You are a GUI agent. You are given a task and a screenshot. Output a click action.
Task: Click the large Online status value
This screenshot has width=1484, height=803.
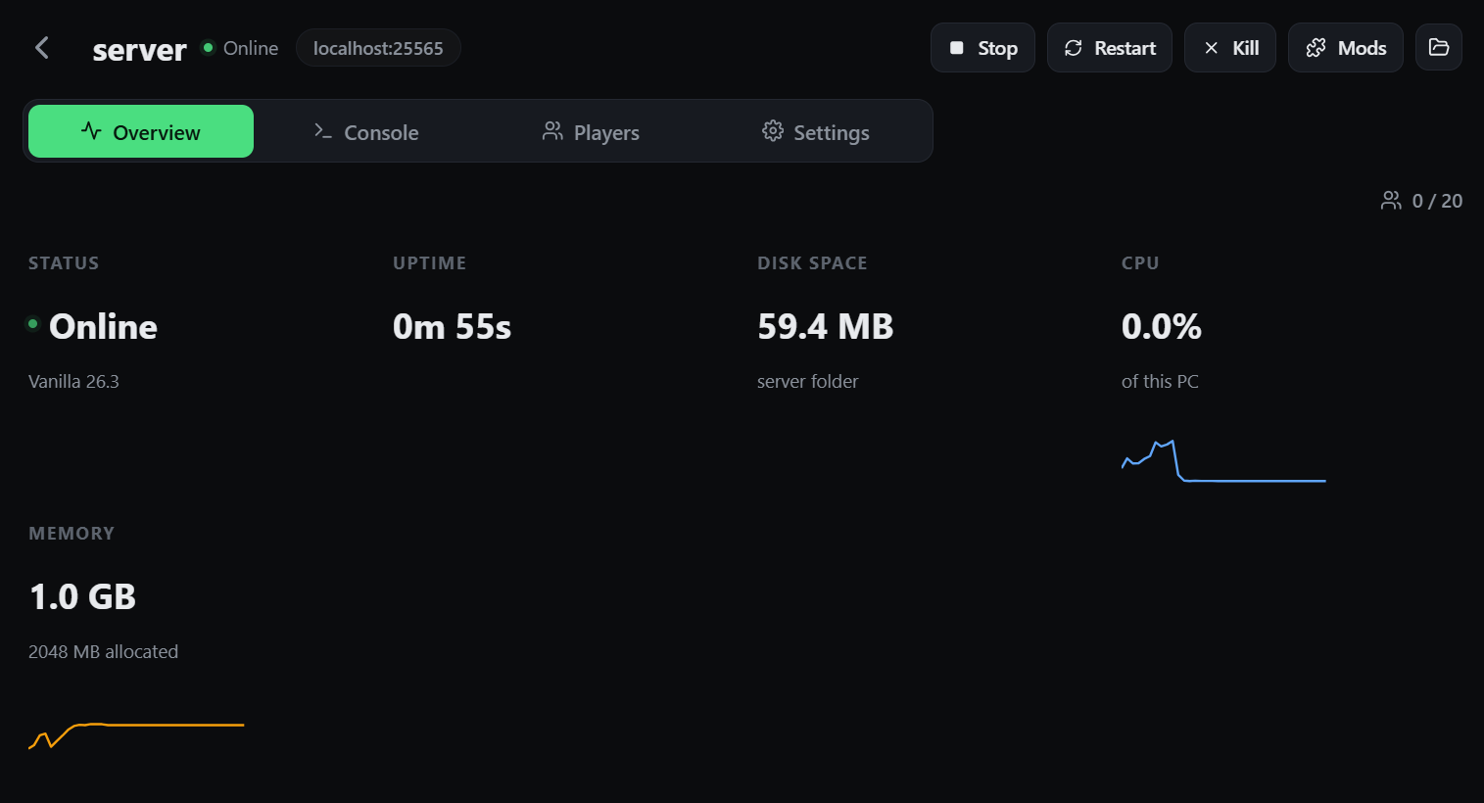(103, 327)
